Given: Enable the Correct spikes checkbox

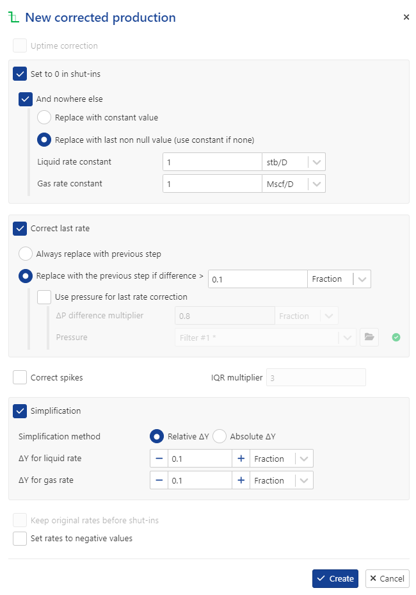Looking at the screenshot, I should coord(20,377).
